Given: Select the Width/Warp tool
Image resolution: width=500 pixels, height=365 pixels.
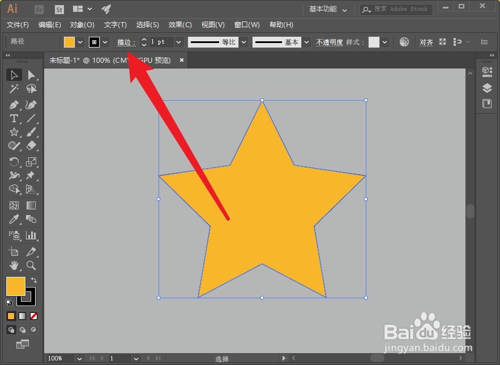Looking at the screenshot, I should coord(14,175).
